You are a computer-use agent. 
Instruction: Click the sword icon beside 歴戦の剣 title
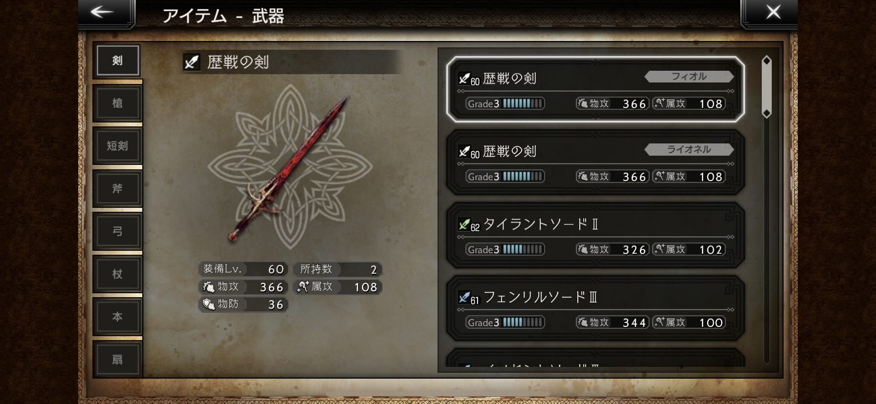click(192, 62)
